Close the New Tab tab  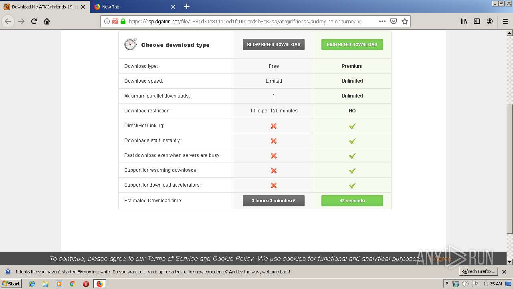point(173,7)
